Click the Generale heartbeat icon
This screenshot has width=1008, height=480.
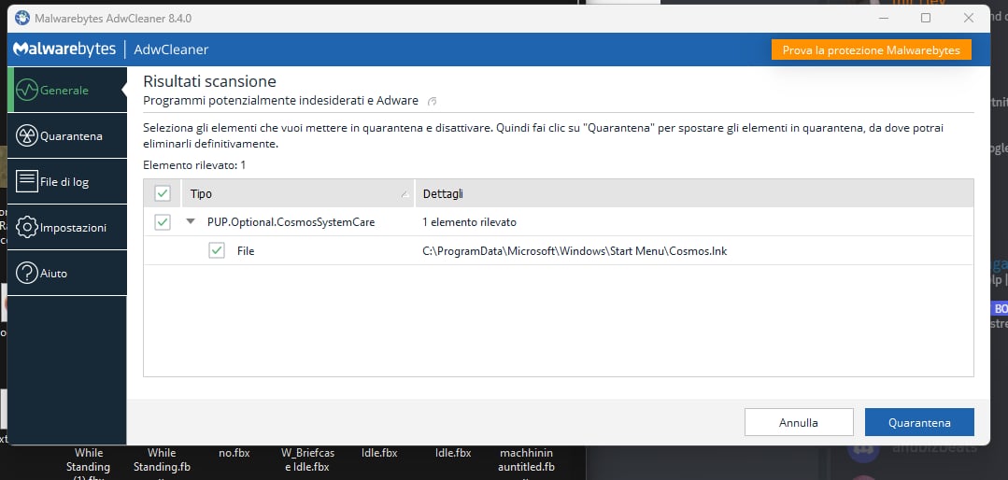coord(27,90)
